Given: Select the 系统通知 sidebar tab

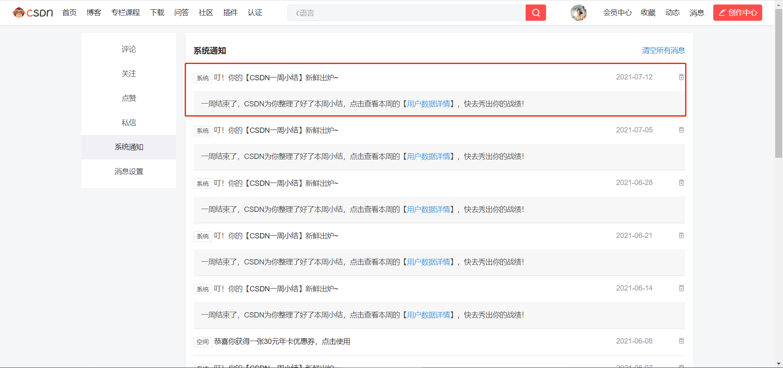Looking at the screenshot, I should pyautogui.click(x=129, y=147).
